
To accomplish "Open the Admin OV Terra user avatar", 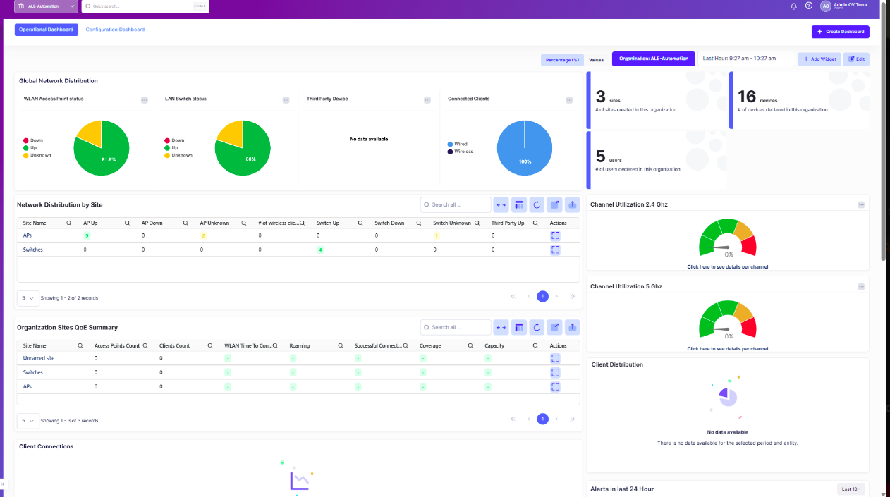I will click(826, 6).
